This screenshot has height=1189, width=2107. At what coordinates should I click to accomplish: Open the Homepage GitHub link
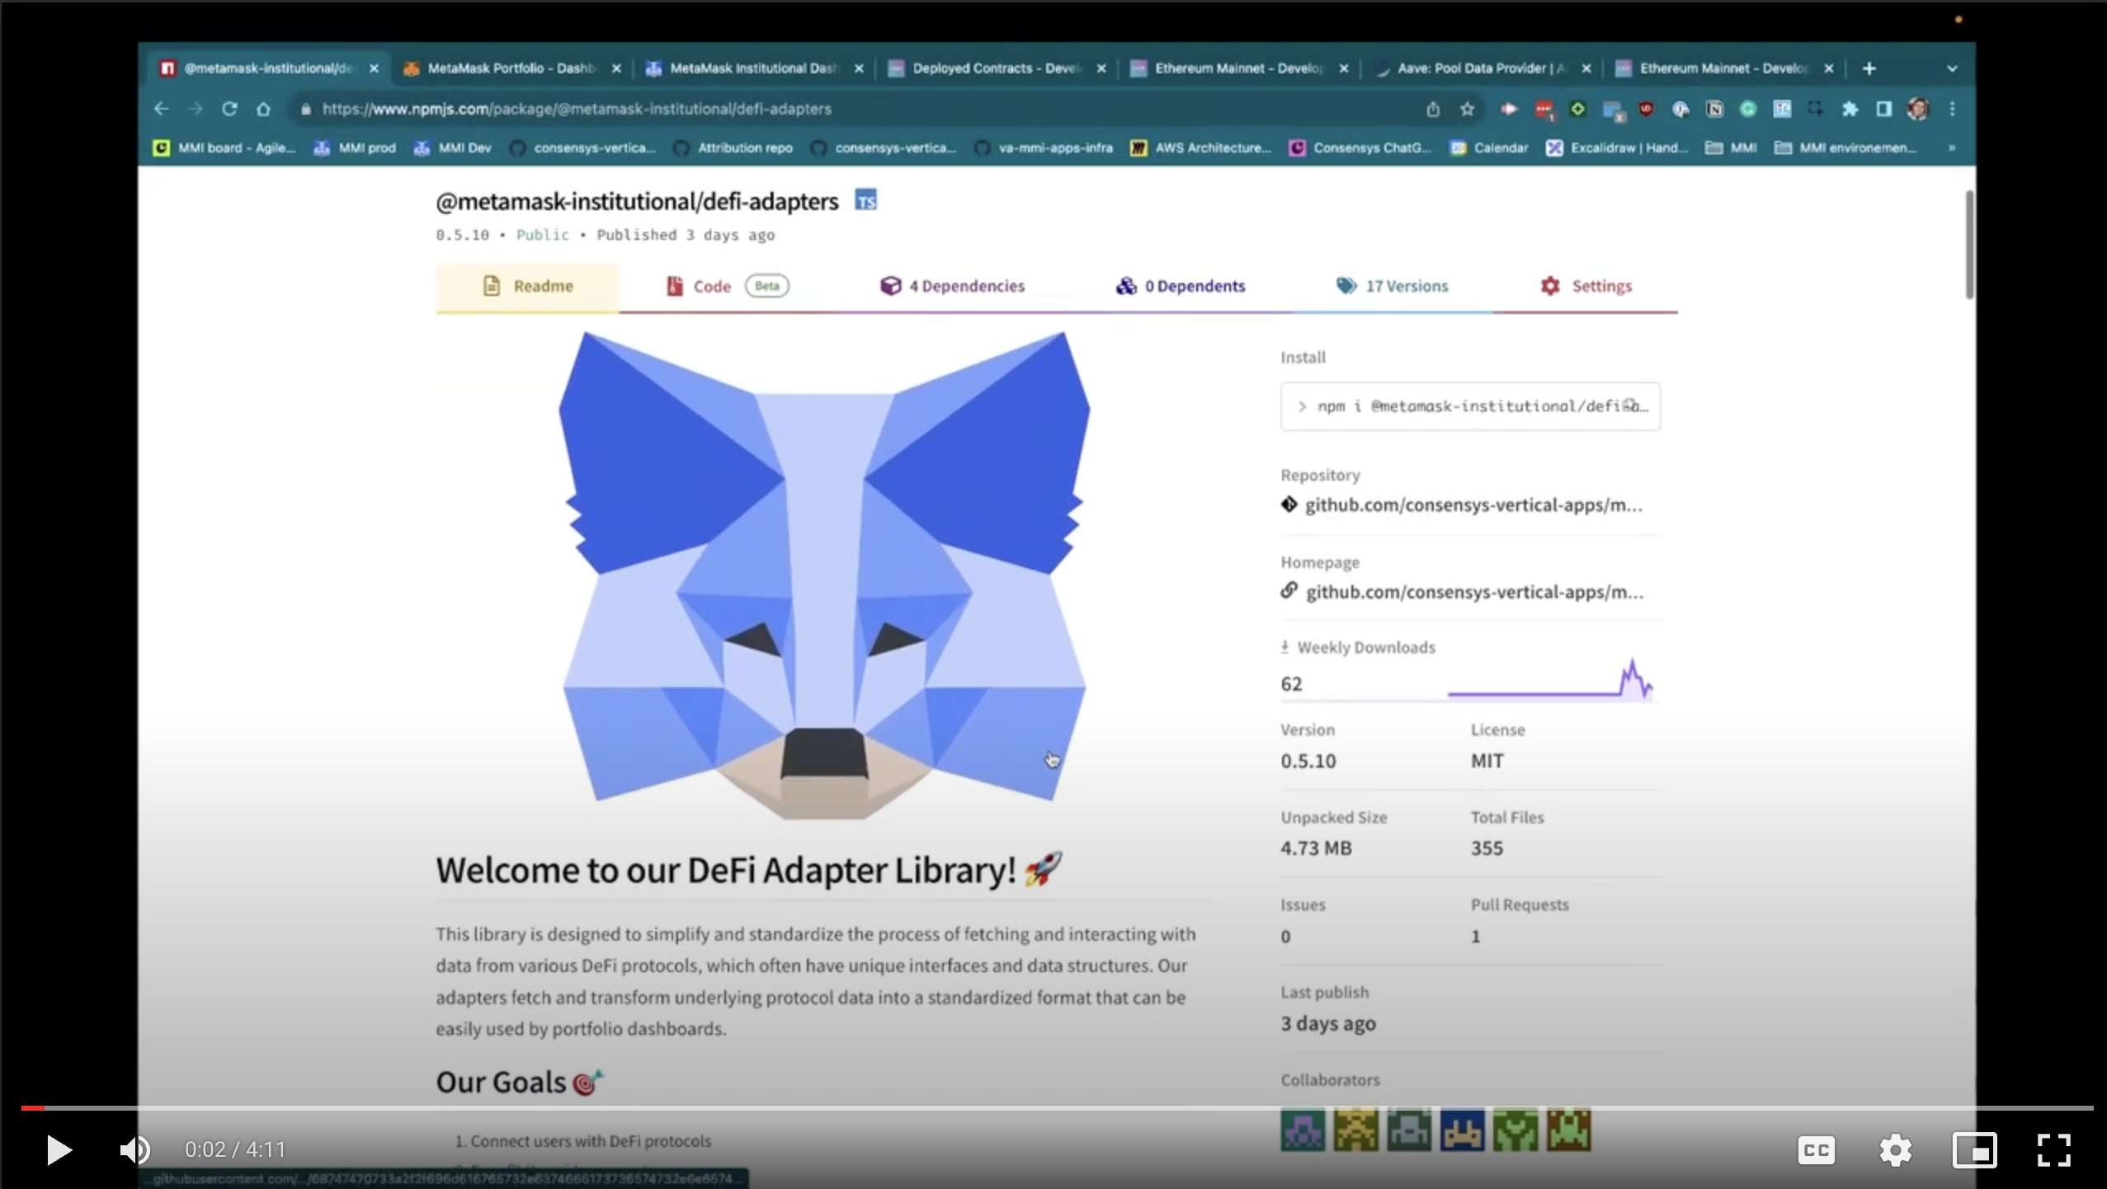(1473, 592)
